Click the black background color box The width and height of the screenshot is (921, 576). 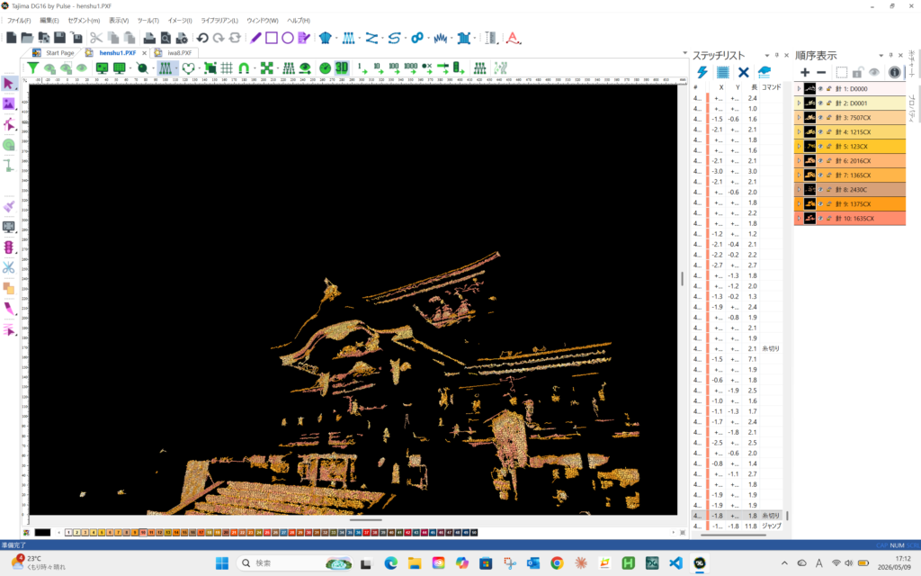point(42,533)
